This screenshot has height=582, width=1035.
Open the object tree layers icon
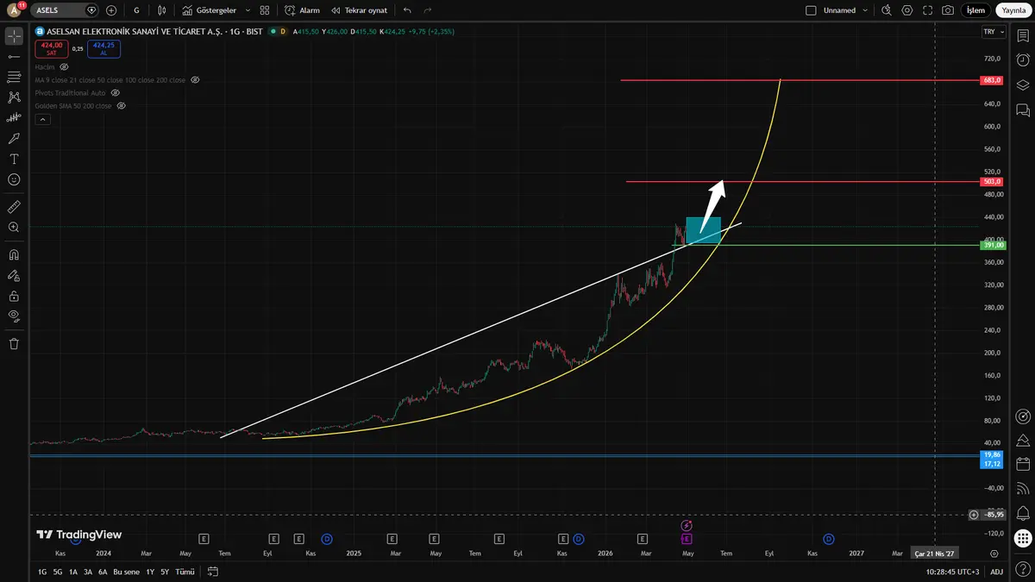pyautogui.click(x=1023, y=85)
